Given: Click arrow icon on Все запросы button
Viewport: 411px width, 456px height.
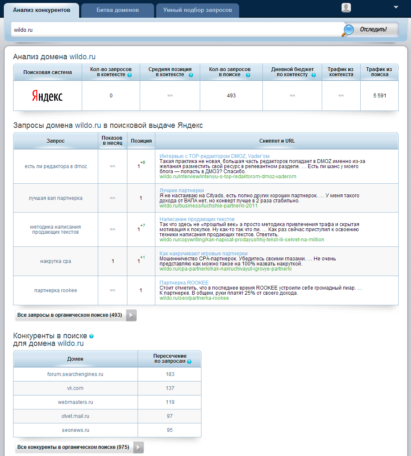Looking at the screenshot, I should [x=131, y=315].
